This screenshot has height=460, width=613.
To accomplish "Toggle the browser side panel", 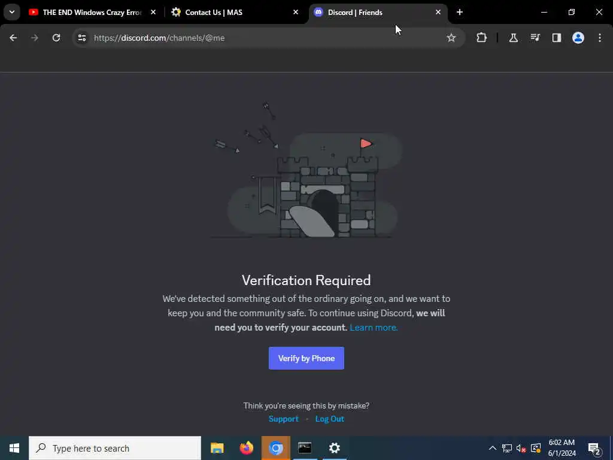I will (x=557, y=38).
